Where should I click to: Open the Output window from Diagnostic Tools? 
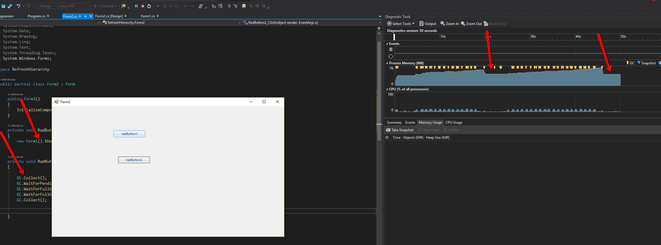pyautogui.click(x=428, y=24)
